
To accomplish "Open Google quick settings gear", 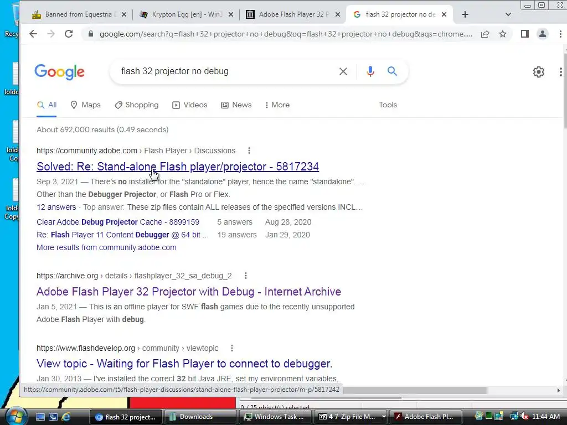I will (538, 72).
